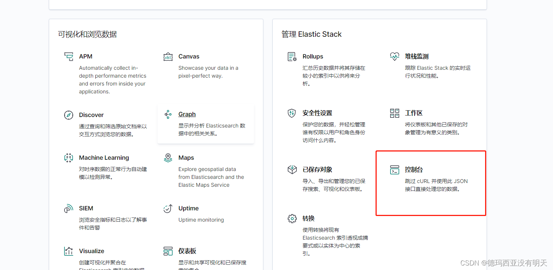Viewport: 553px width, 270px height.
Task: Open the SIEM icon
Action: (x=69, y=208)
